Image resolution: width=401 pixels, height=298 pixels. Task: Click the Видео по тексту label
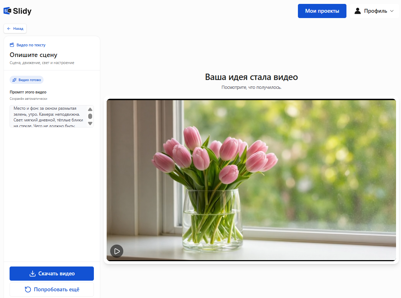pos(31,45)
